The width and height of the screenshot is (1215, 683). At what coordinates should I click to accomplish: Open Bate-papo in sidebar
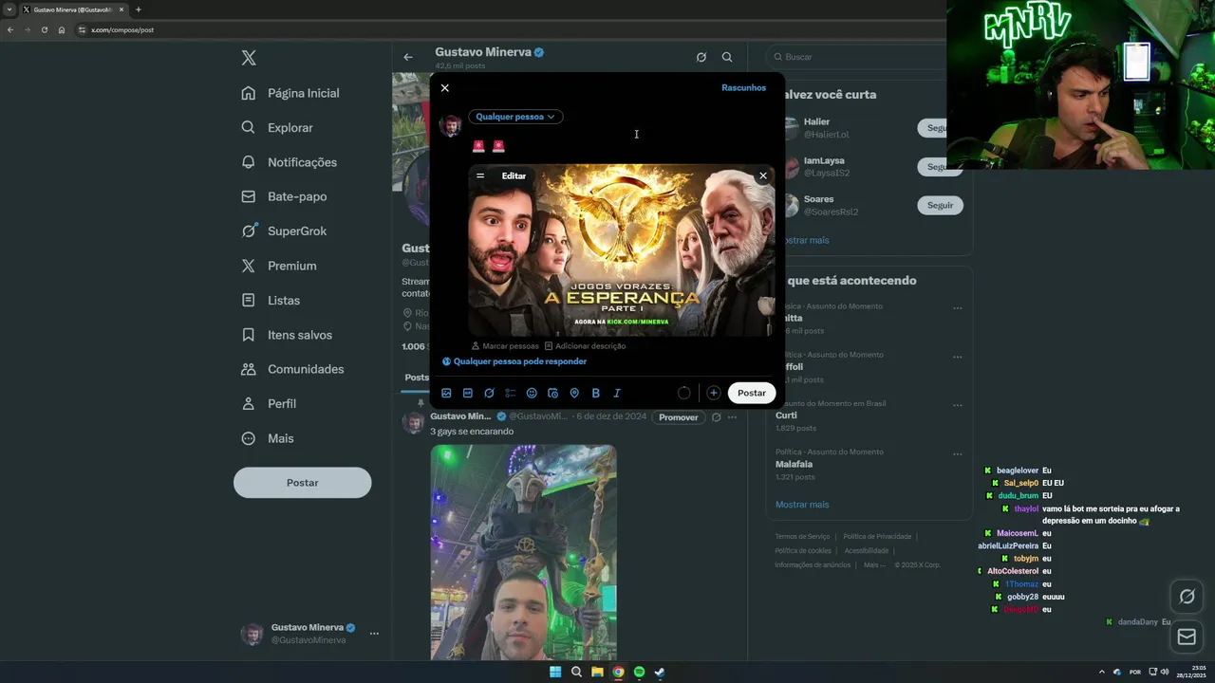point(285,196)
